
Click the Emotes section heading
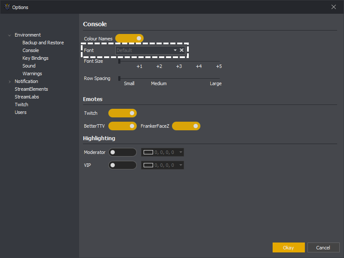pyautogui.click(x=93, y=99)
